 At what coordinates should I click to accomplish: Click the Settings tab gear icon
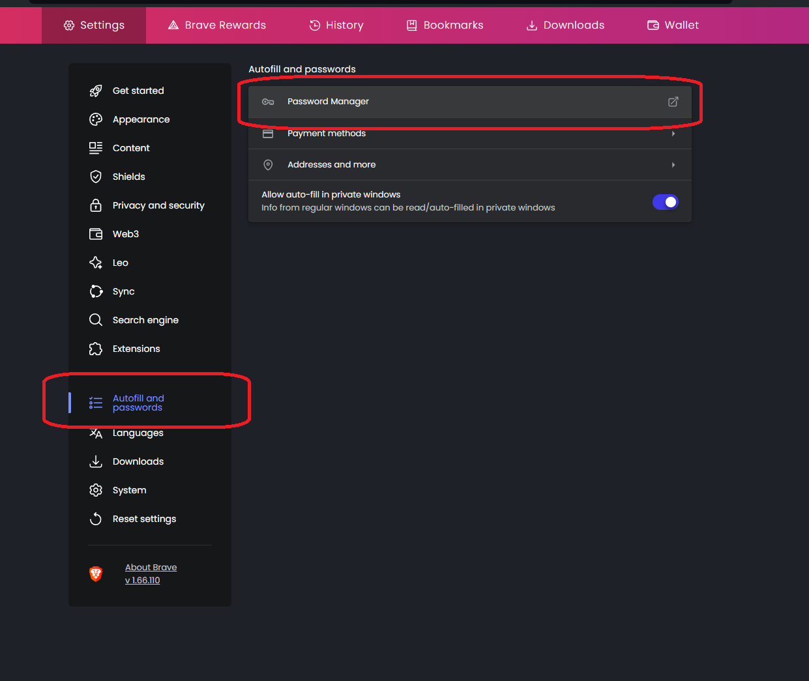[69, 25]
